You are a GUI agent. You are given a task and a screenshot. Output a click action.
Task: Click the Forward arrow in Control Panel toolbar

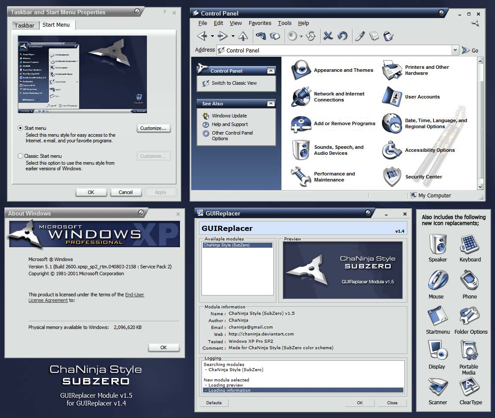[x=223, y=36]
